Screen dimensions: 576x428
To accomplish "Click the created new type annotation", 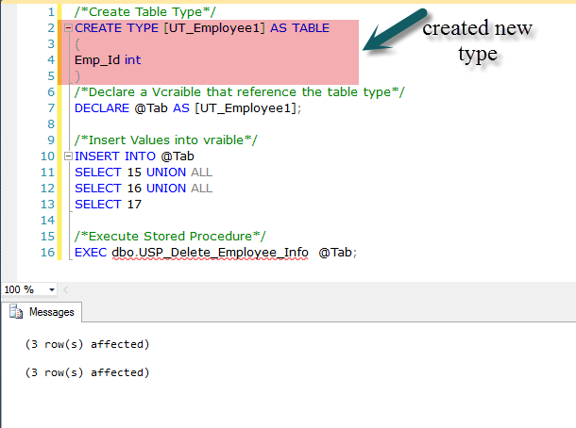I will 477,41.
